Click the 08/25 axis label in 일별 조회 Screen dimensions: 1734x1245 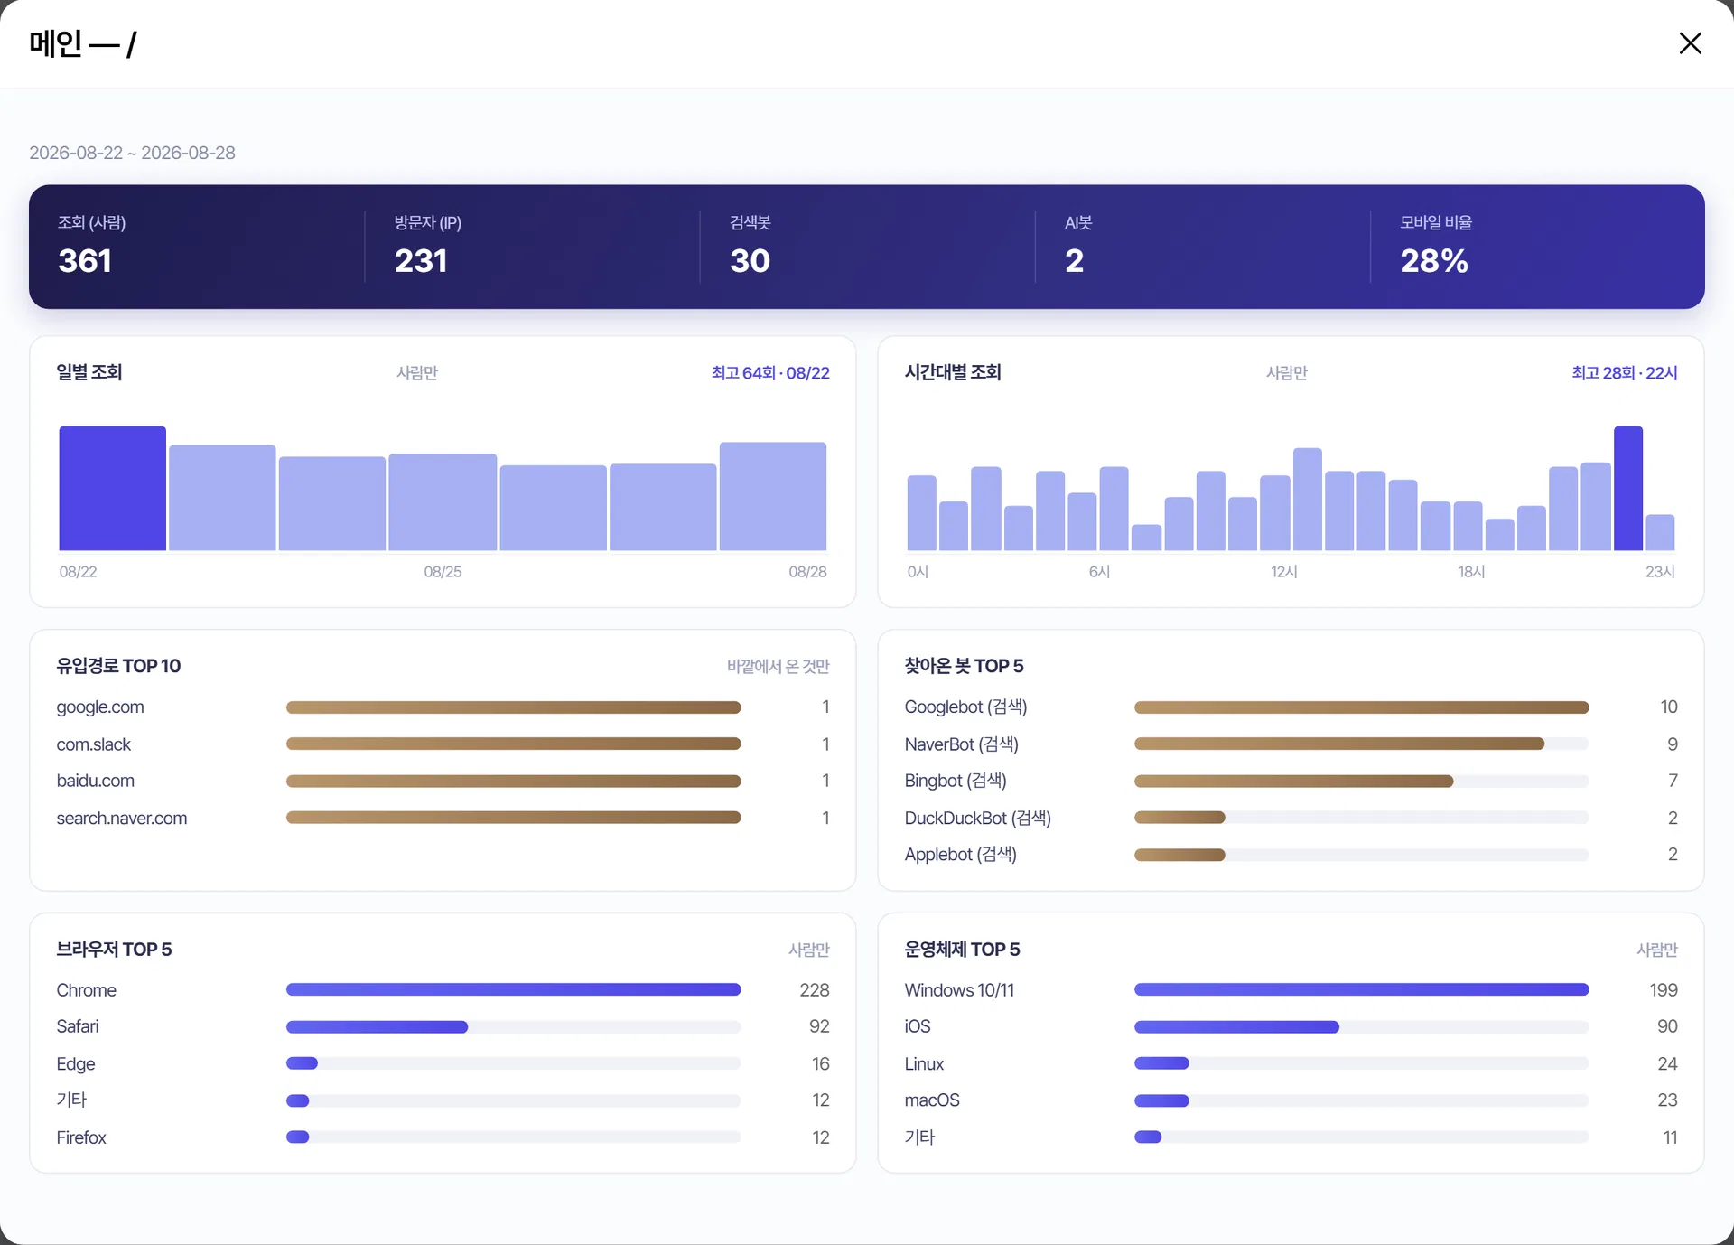tap(443, 572)
